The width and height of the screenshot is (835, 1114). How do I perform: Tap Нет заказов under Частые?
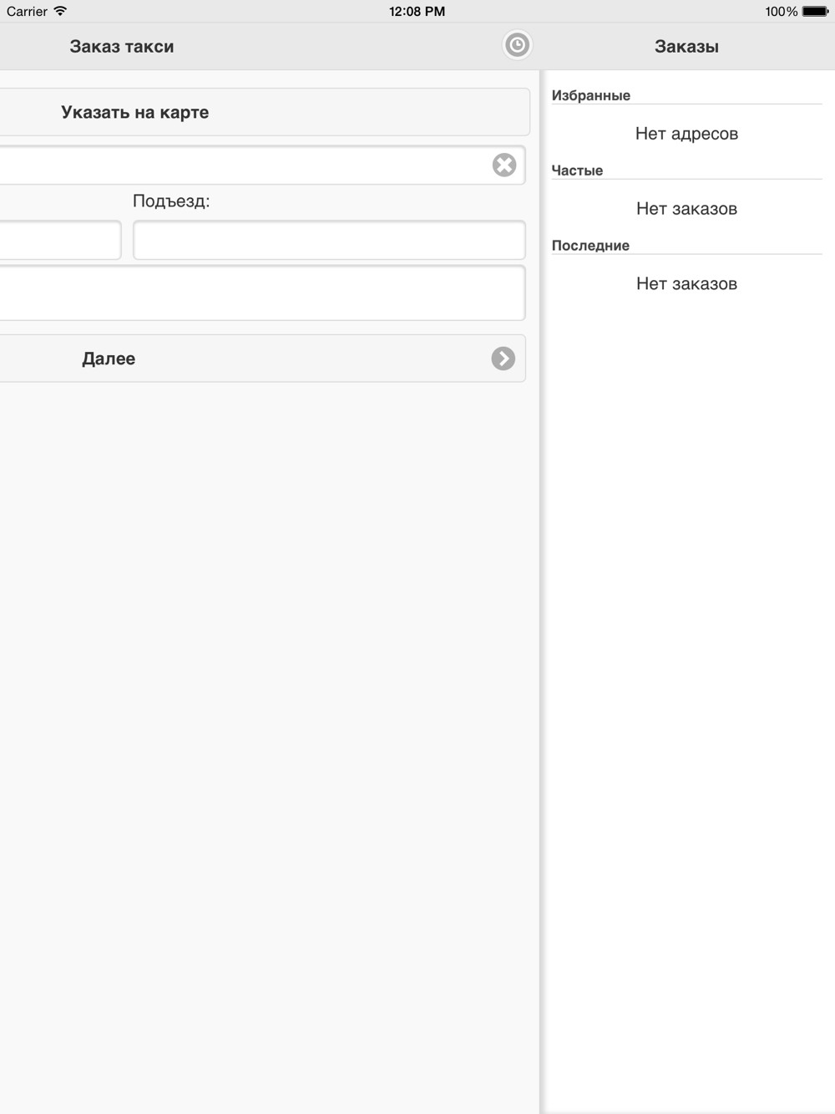[x=686, y=209]
